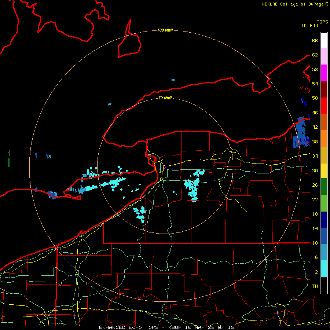Image resolution: width=330 pixels, height=330 pixels.
Task: Click the light pink swatch between 62 and 66
Action: pos(324,56)
